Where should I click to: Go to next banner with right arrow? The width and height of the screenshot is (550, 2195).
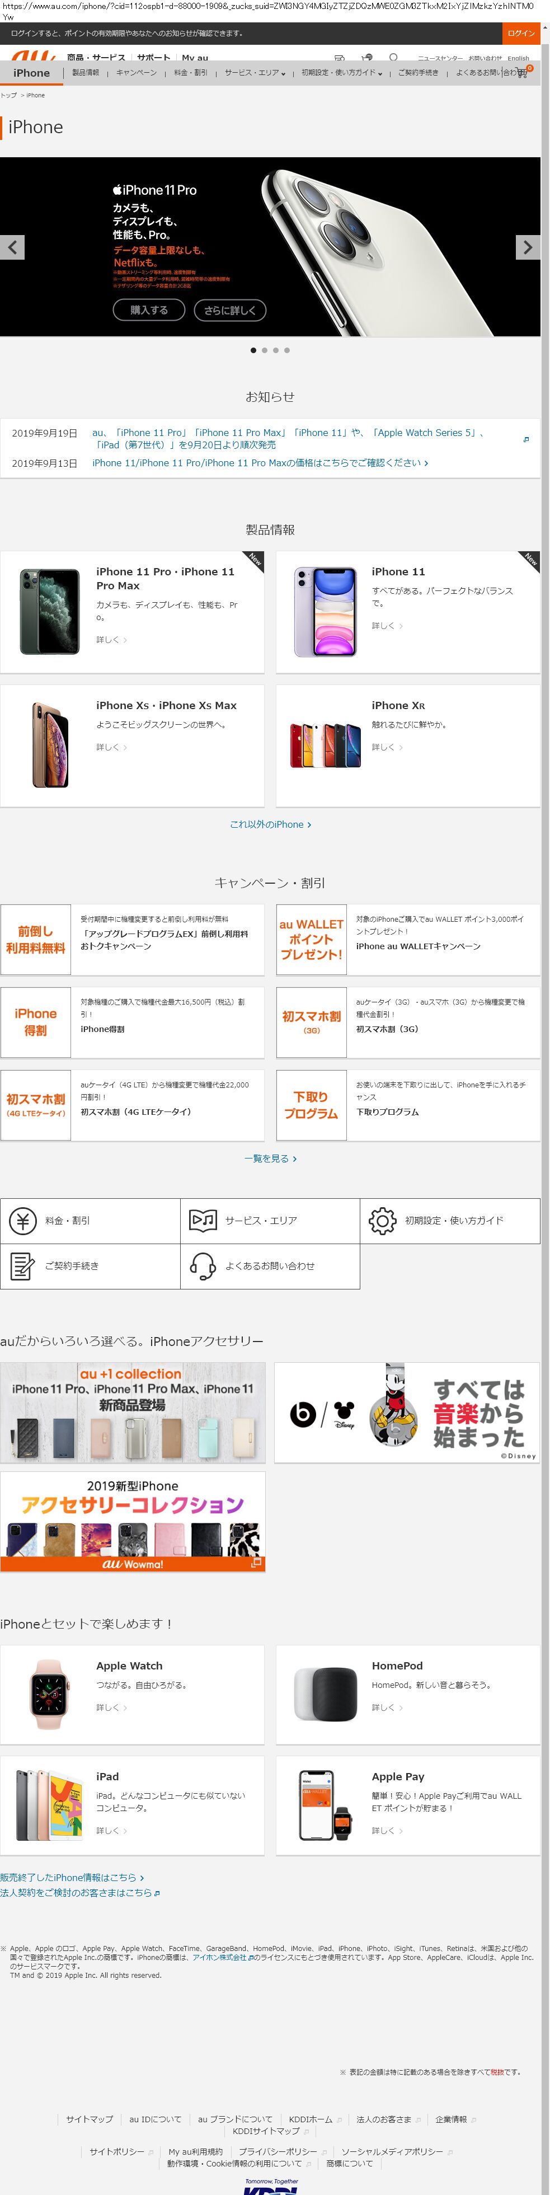[527, 247]
